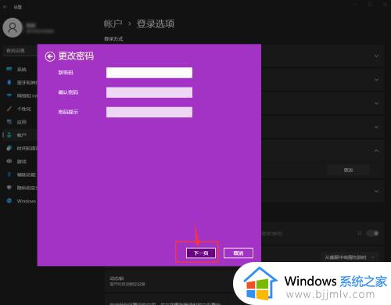Click the 新密码 input field
Screen dimensions: 391x305
point(149,73)
